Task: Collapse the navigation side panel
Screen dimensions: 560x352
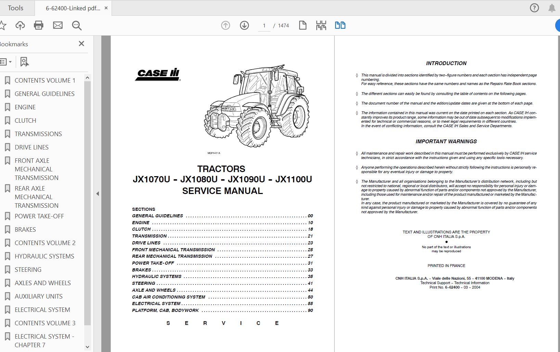Action: [98, 193]
